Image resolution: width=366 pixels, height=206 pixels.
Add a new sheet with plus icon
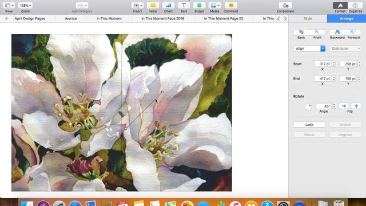(x=6, y=18)
